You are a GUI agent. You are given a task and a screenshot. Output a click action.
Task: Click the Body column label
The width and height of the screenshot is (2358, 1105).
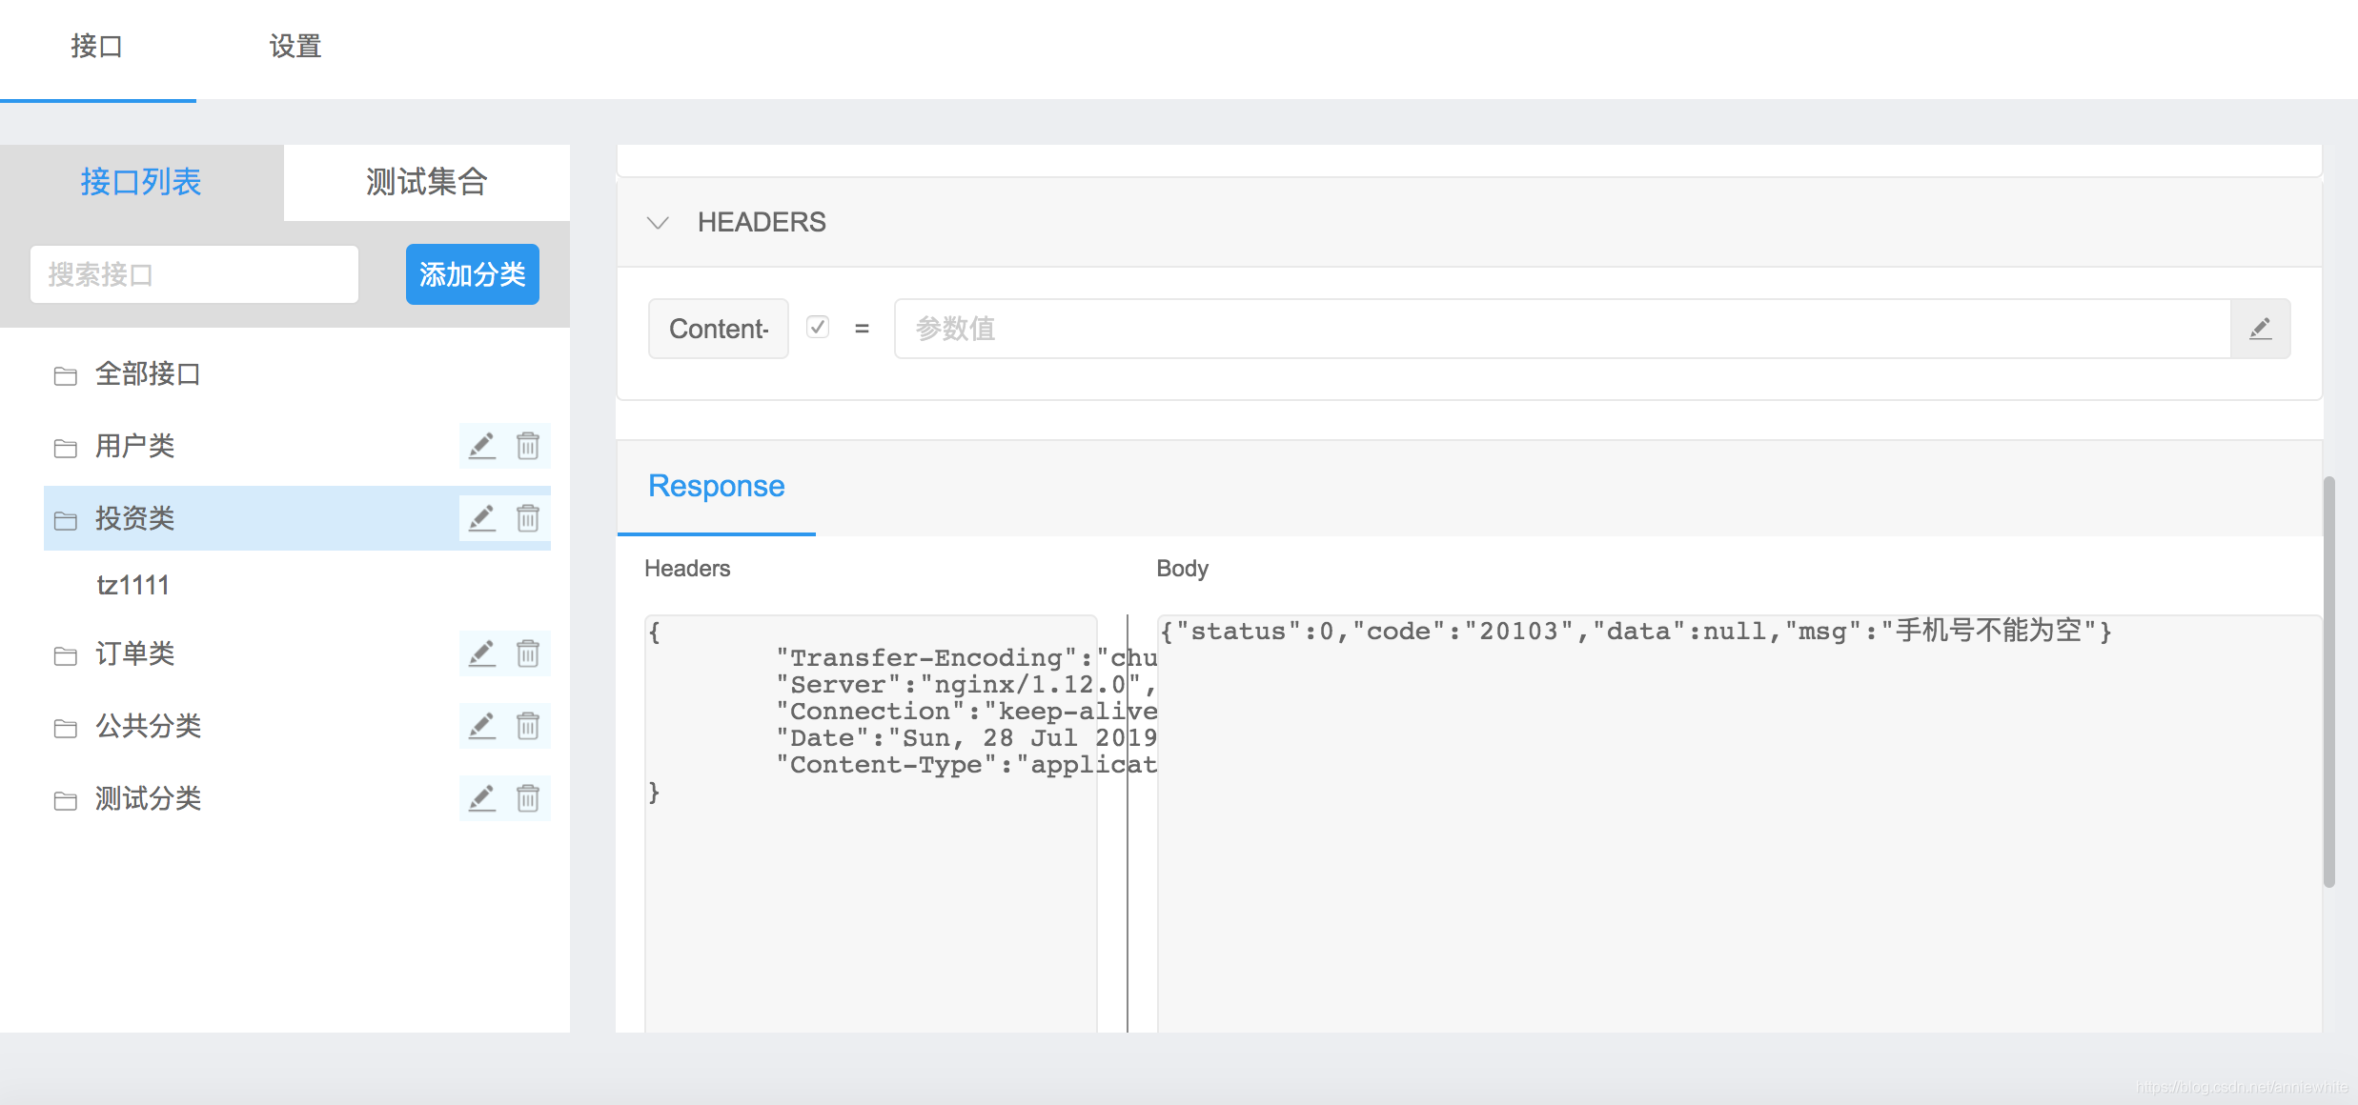click(x=1182, y=569)
